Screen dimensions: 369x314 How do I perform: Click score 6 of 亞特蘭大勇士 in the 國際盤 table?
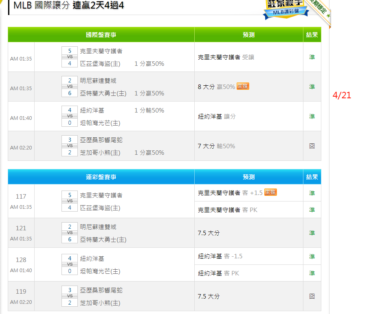coord(70,93)
